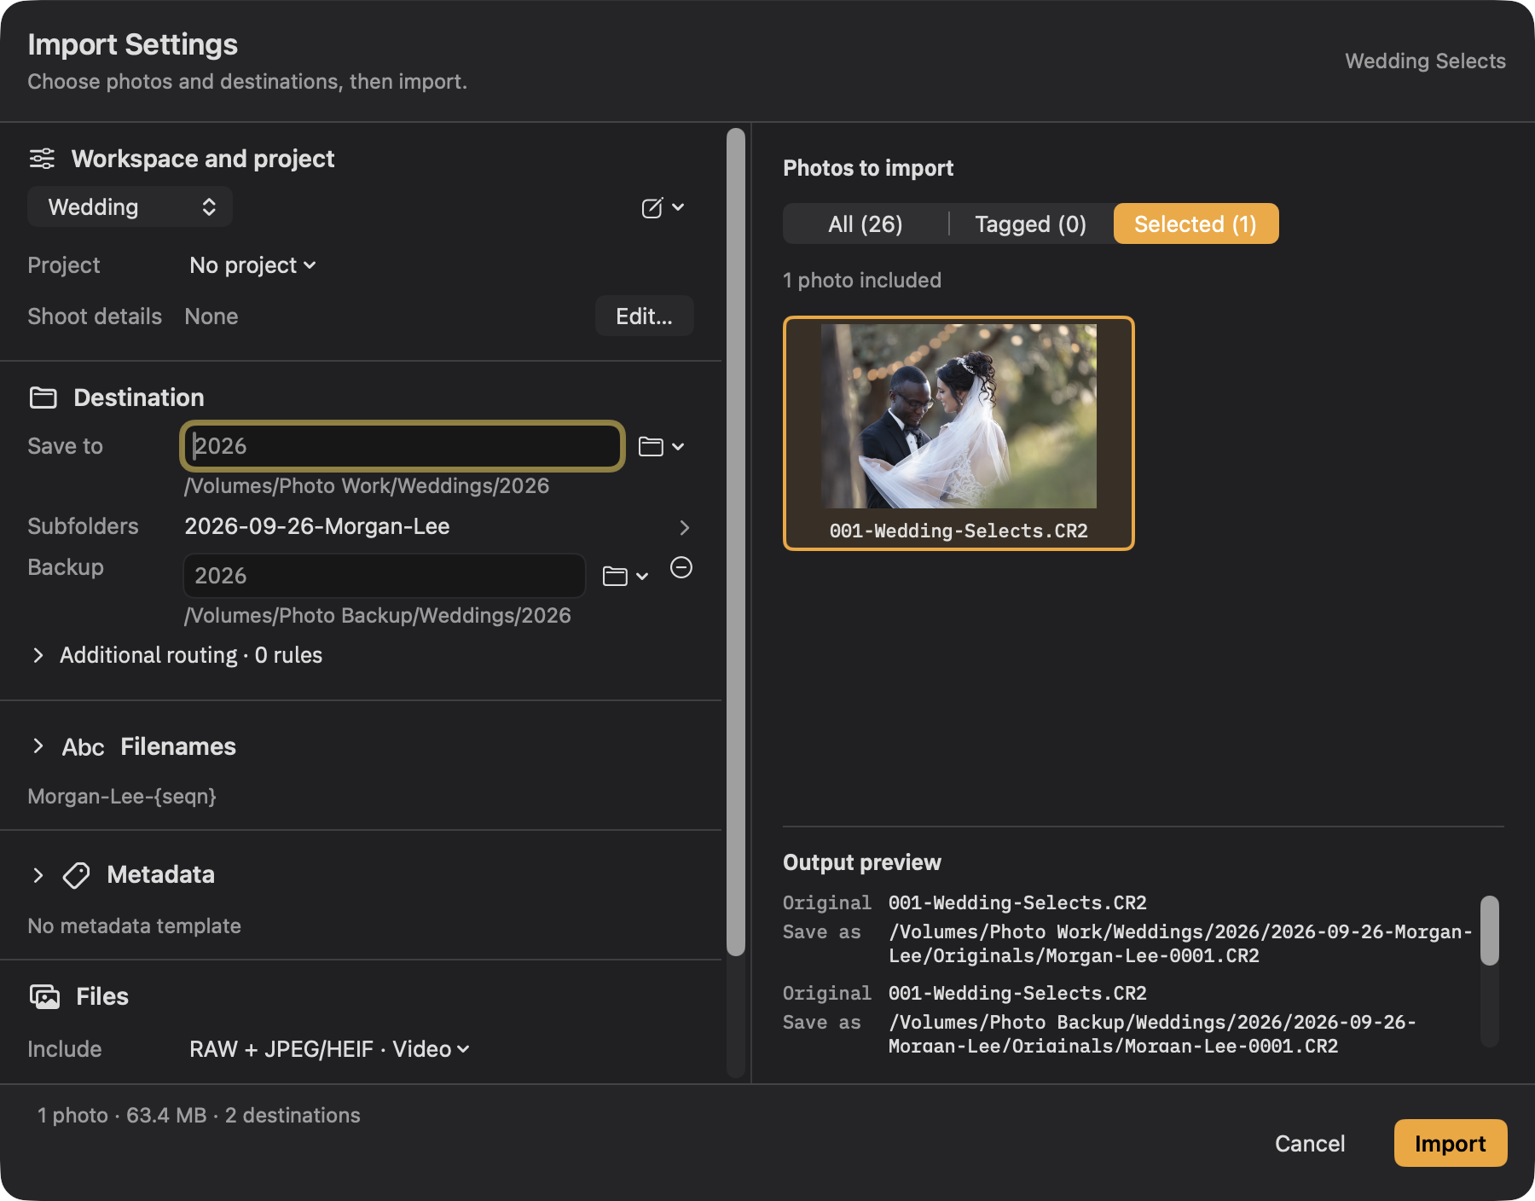Click the /Volumes/Photo Work/Weddings/2026 path
The width and height of the screenshot is (1535, 1201).
point(367,486)
